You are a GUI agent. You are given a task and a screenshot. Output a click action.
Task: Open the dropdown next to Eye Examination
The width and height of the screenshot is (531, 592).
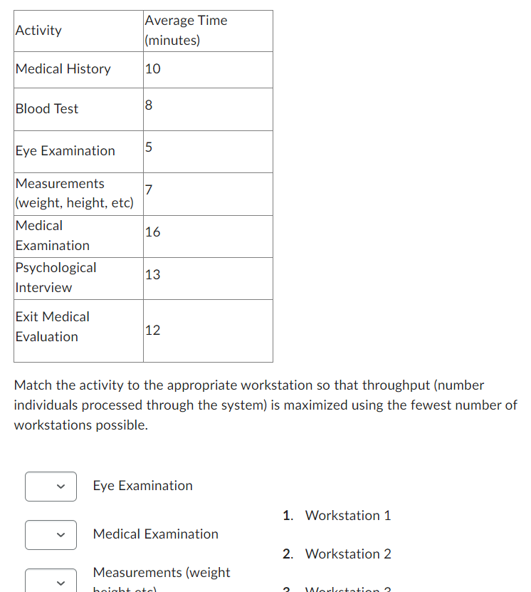pos(51,487)
